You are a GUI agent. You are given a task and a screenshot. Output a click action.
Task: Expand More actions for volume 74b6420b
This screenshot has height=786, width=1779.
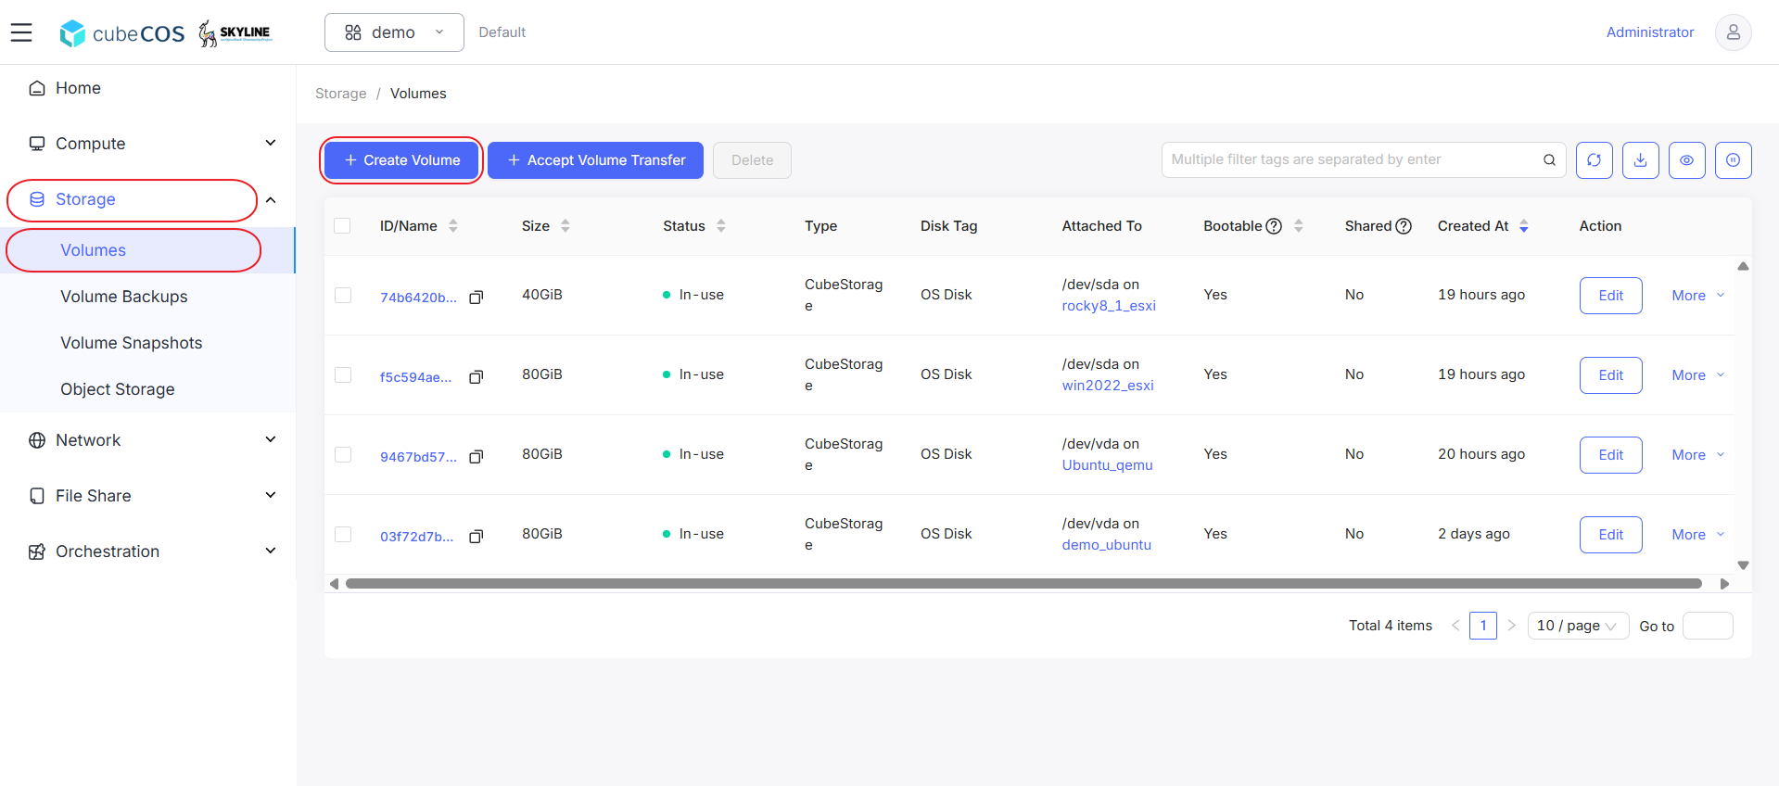point(1697,296)
